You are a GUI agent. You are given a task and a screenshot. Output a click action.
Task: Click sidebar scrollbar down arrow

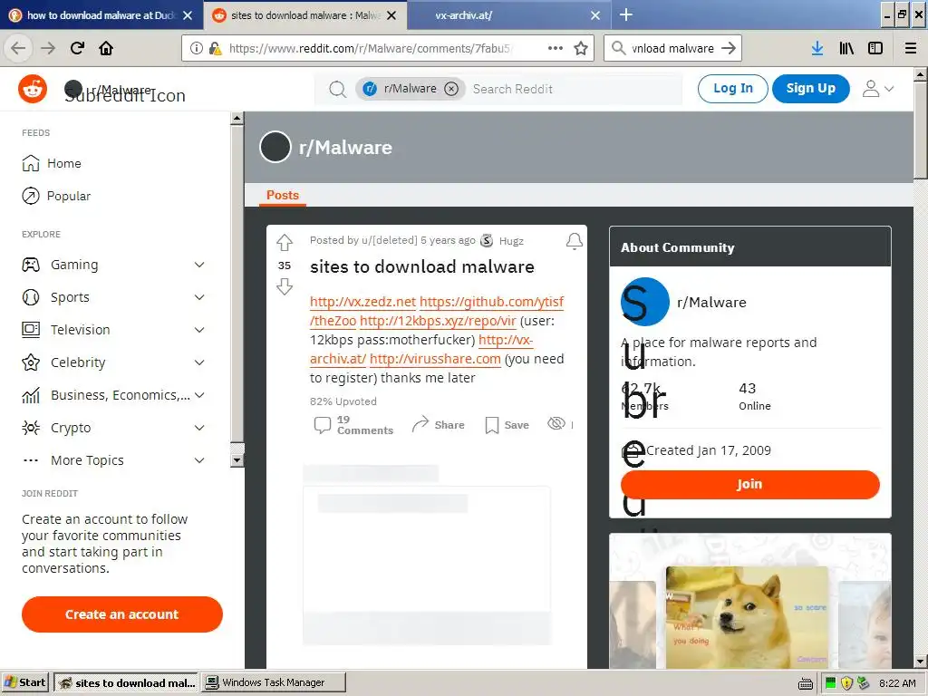[x=237, y=459]
